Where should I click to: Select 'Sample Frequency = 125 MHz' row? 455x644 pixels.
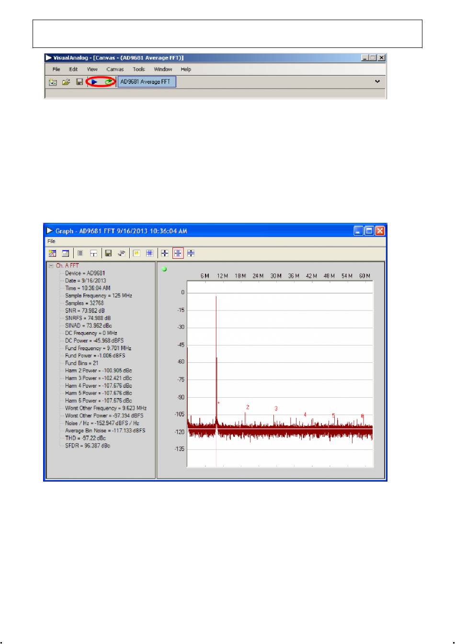[99, 296]
